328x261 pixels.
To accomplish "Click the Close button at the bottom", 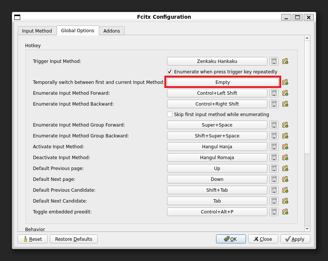I will coord(263,239).
